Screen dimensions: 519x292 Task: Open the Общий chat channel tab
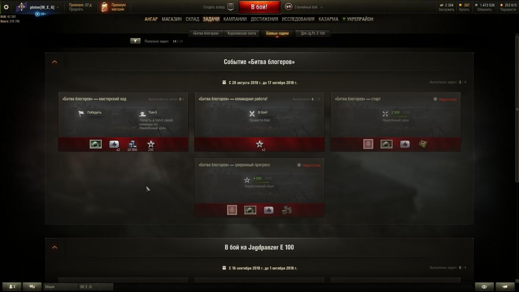coord(60,287)
